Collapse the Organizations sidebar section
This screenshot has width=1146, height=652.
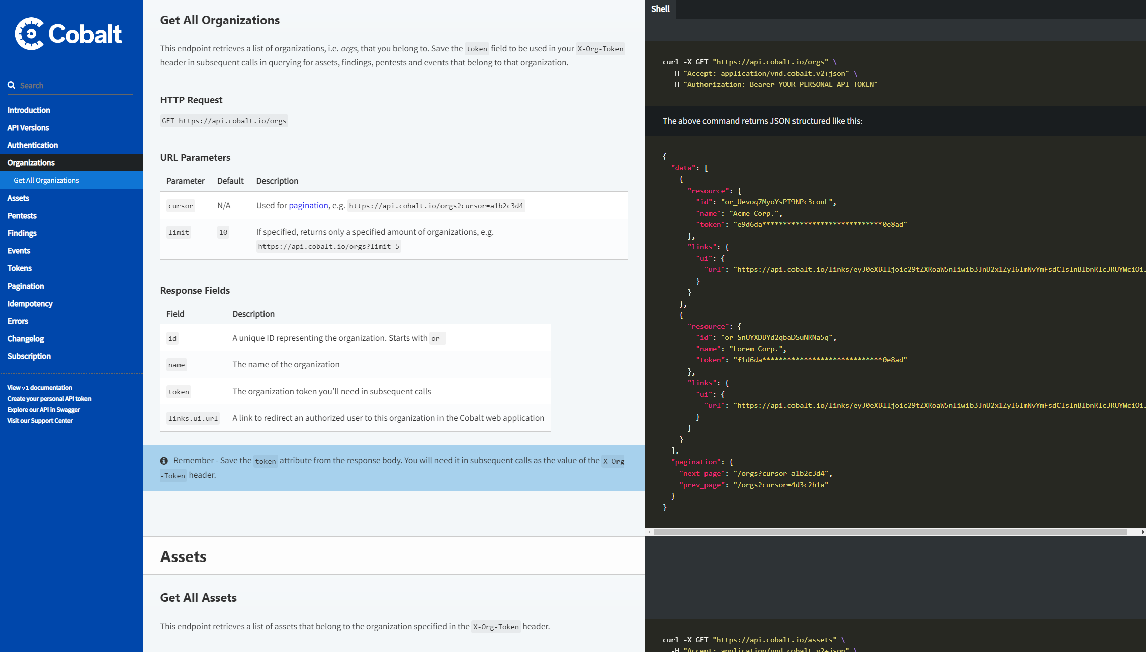tap(31, 163)
